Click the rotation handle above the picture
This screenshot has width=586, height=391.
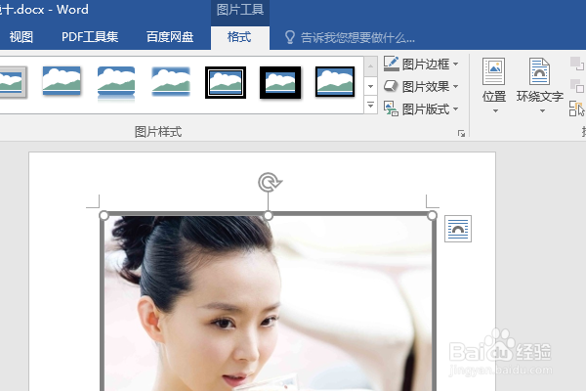pos(270,182)
